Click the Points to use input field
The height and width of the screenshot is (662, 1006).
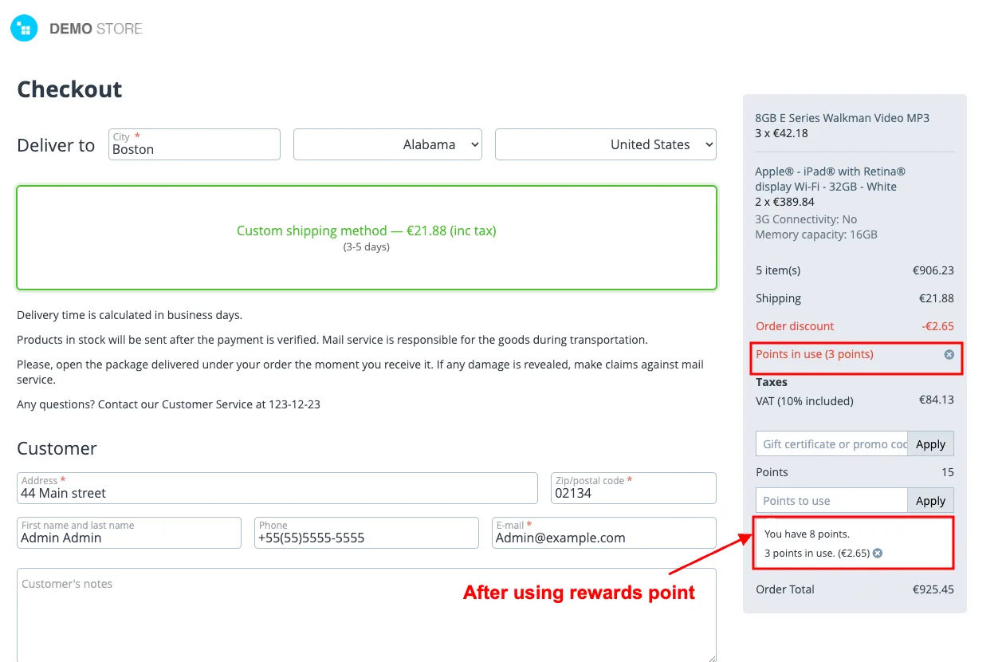pos(831,501)
